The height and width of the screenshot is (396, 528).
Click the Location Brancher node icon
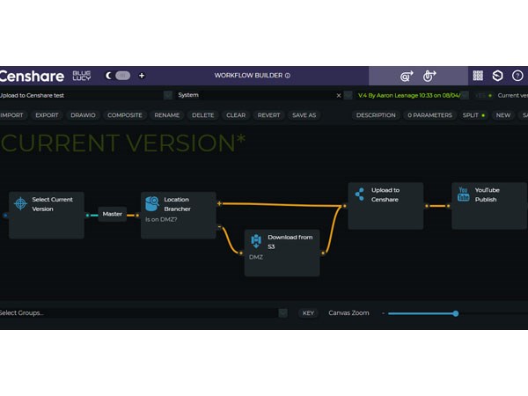pyautogui.click(x=152, y=203)
